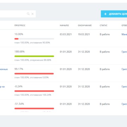This screenshot has height=127, width=127.
Task: Clear the search field with X icon
Action: 32,14
